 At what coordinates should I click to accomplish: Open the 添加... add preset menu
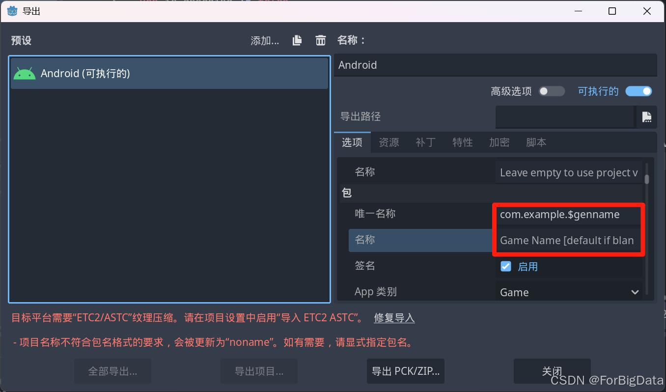tap(265, 41)
